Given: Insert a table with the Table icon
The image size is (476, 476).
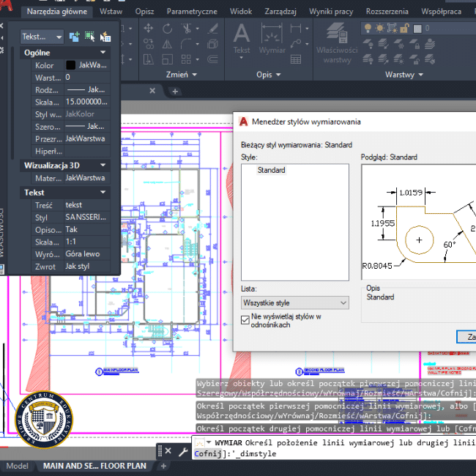Looking at the screenshot, I should tap(296, 59).
